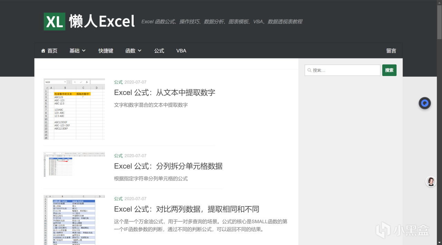The height and width of the screenshot is (245, 442).
Task: Expand the 基础 dropdown menu
Action: 77,51
